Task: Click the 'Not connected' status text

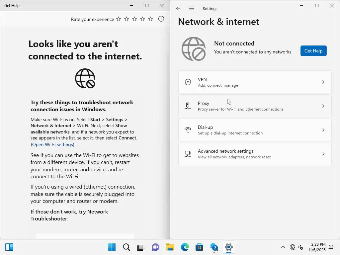Action: pyautogui.click(x=234, y=43)
